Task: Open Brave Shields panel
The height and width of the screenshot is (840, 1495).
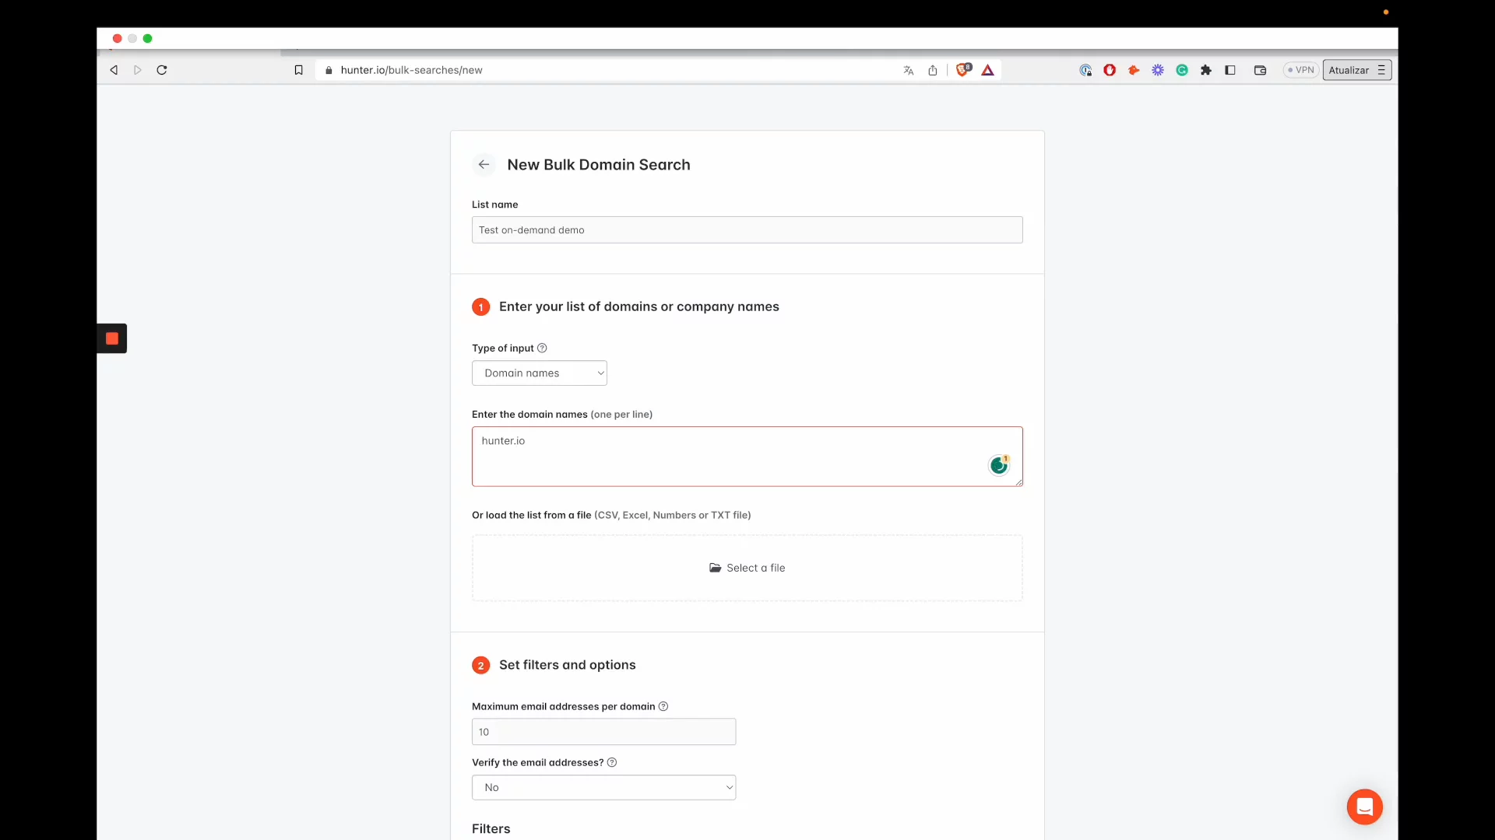Action: coord(963,69)
